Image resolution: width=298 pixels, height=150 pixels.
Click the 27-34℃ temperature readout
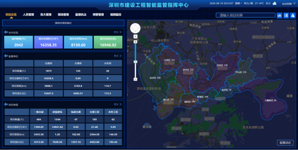pos(259,3)
